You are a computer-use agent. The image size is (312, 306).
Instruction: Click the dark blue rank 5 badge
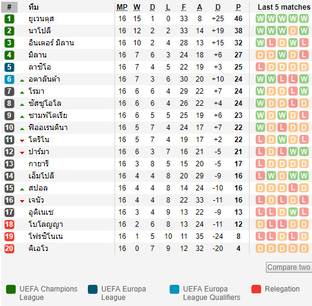pyautogui.click(x=9, y=67)
